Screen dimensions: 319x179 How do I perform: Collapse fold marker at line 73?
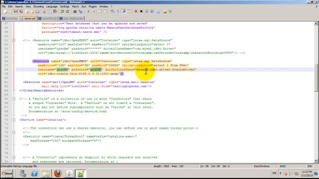coord(14,132)
